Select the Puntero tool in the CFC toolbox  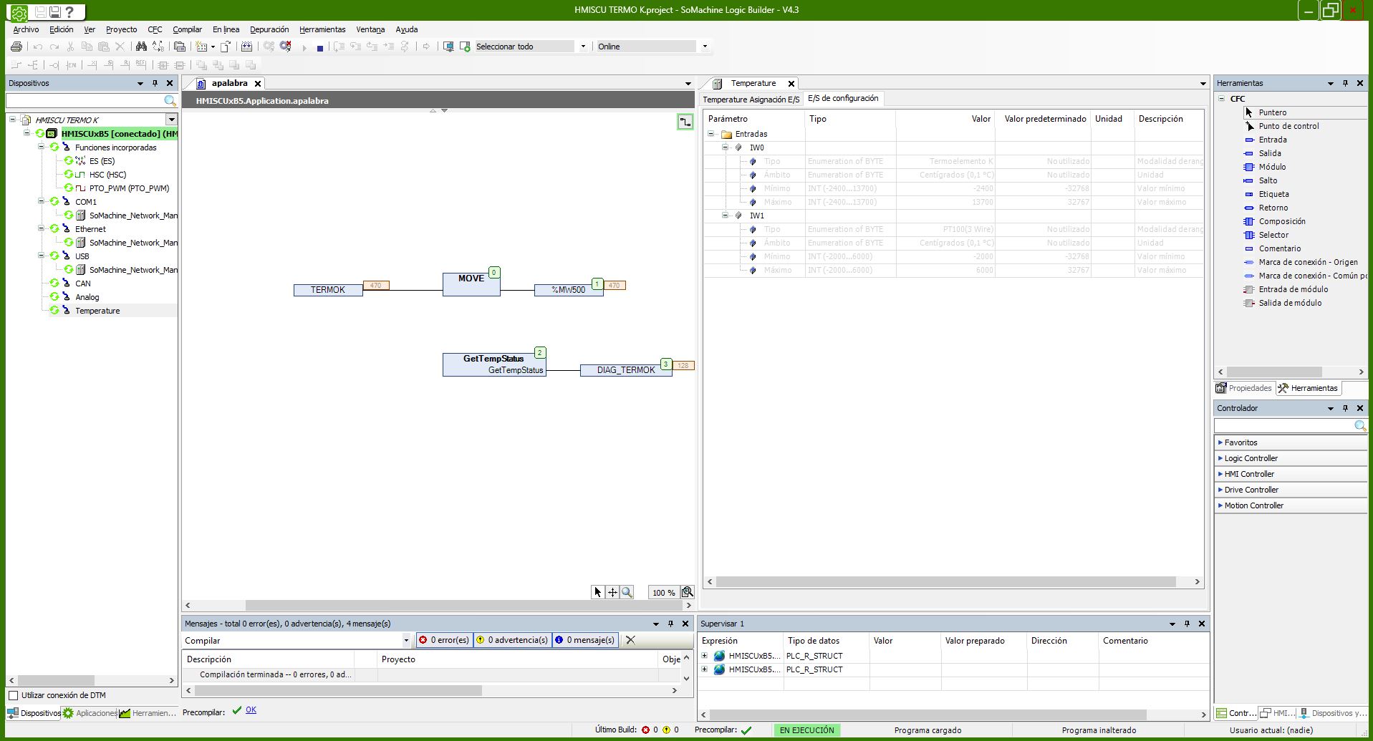click(x=1272, y=112)
